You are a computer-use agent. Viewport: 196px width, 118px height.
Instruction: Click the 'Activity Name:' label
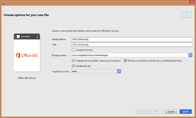click(x=59, y=39)
